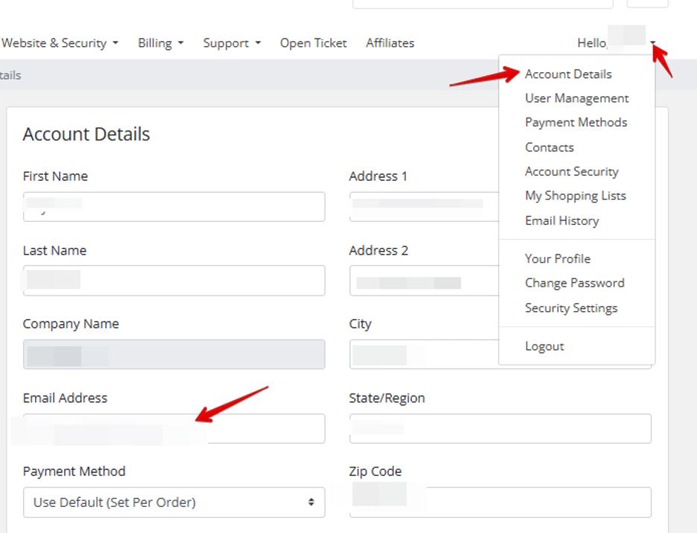Open Security Settings menu item
This screenshot has height=533, width=697.
point(570,307)
